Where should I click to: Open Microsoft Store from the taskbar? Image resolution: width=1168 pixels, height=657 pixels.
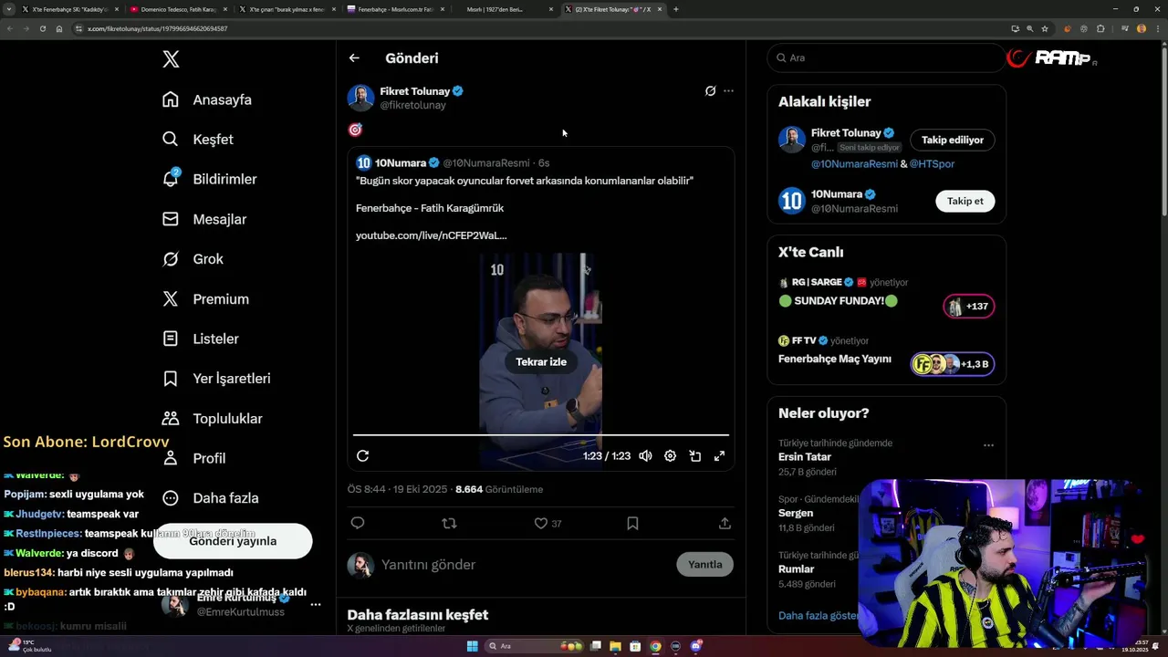(x=635, y=646)
